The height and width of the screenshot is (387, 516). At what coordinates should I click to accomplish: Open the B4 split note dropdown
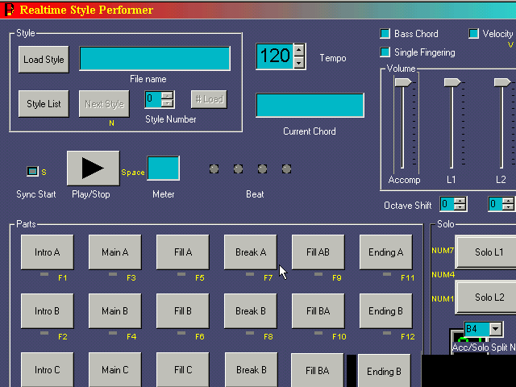coord(495,329)
